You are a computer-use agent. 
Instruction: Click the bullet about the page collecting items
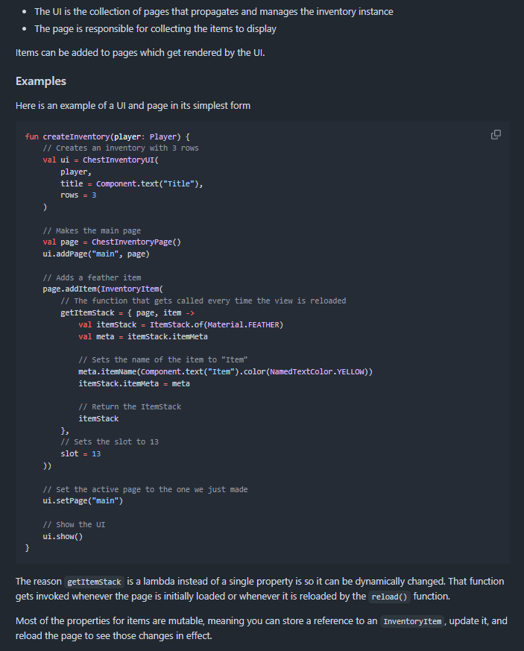[155, 29]
